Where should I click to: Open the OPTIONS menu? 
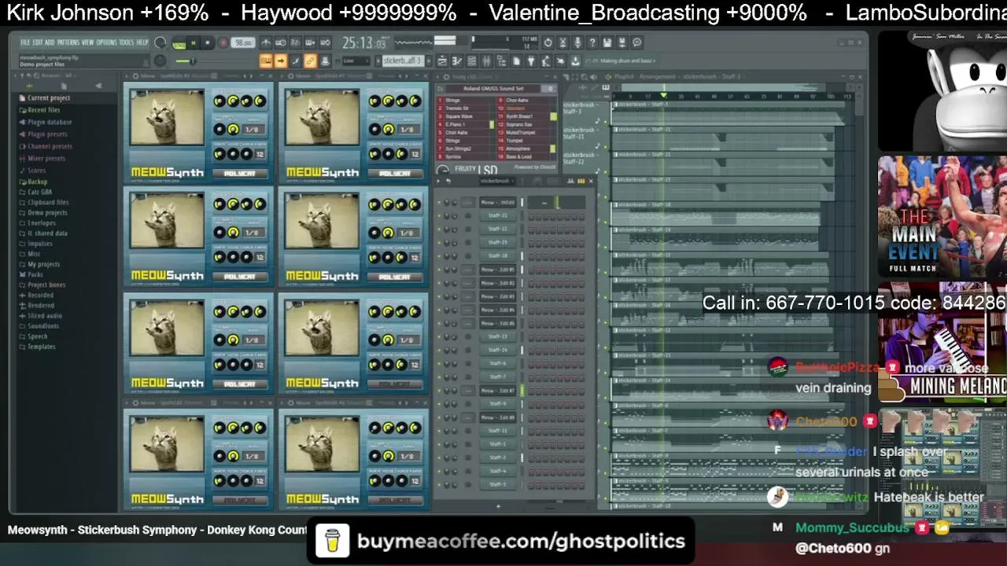click(106, 42)
